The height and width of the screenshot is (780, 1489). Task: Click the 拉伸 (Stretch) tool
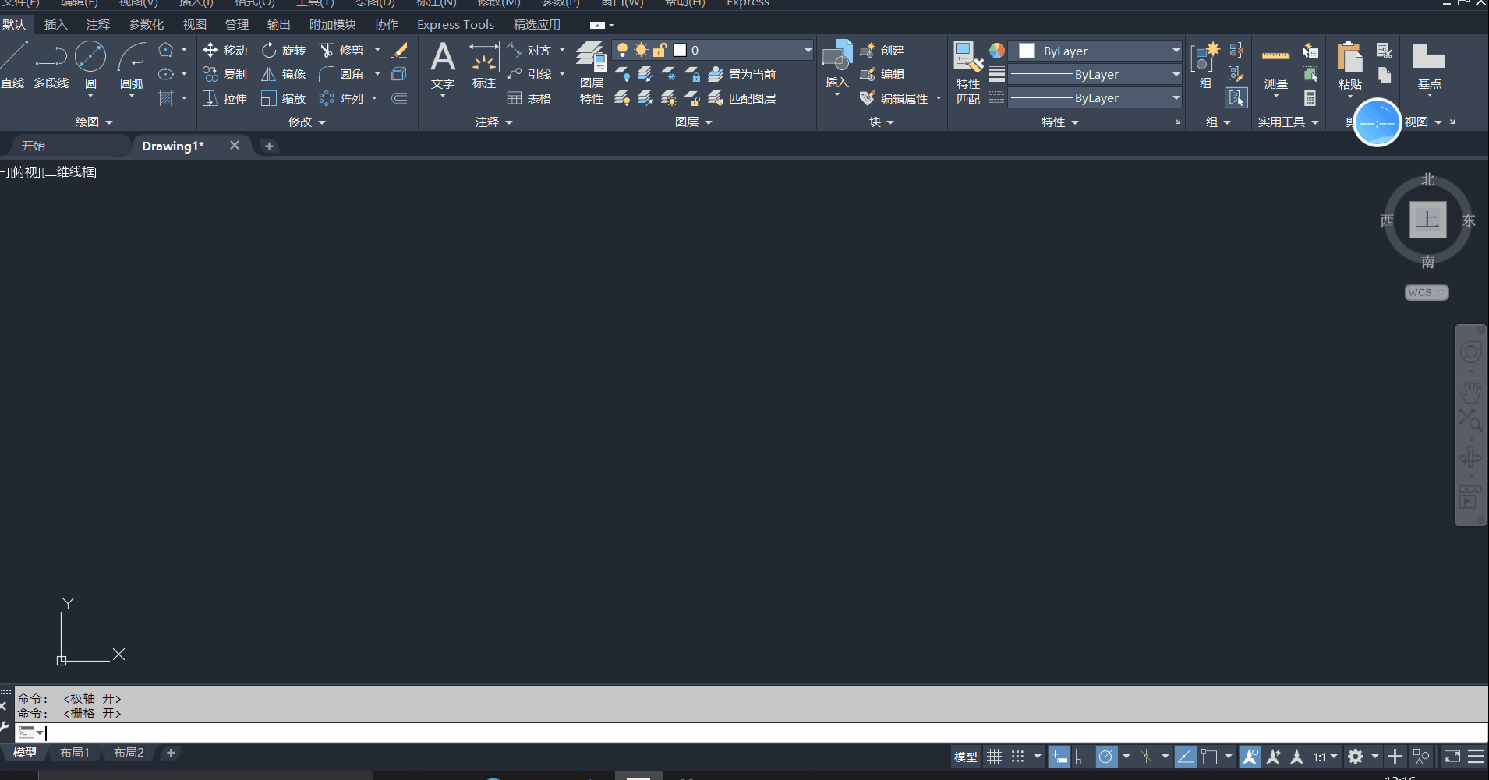click(225, 99)
